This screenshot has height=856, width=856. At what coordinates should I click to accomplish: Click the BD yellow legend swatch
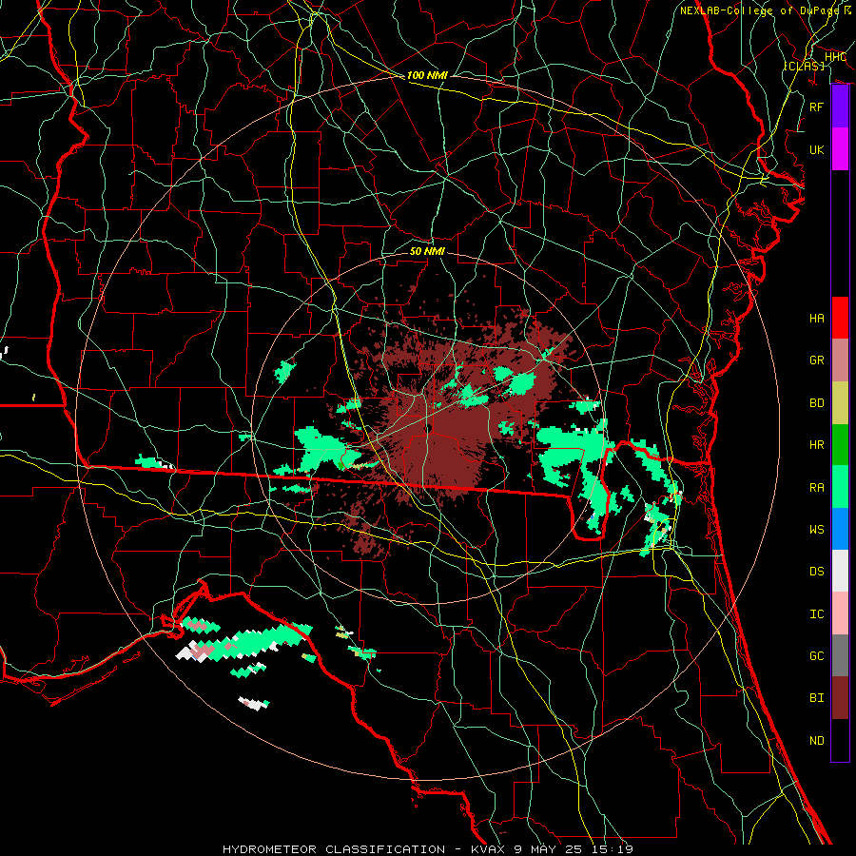tap(840, 403)
